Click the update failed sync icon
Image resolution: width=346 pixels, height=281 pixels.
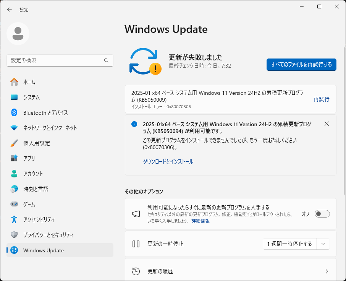(145, 62)
